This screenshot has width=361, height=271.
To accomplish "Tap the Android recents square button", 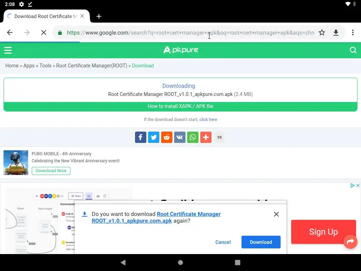I will coord(237,263).
